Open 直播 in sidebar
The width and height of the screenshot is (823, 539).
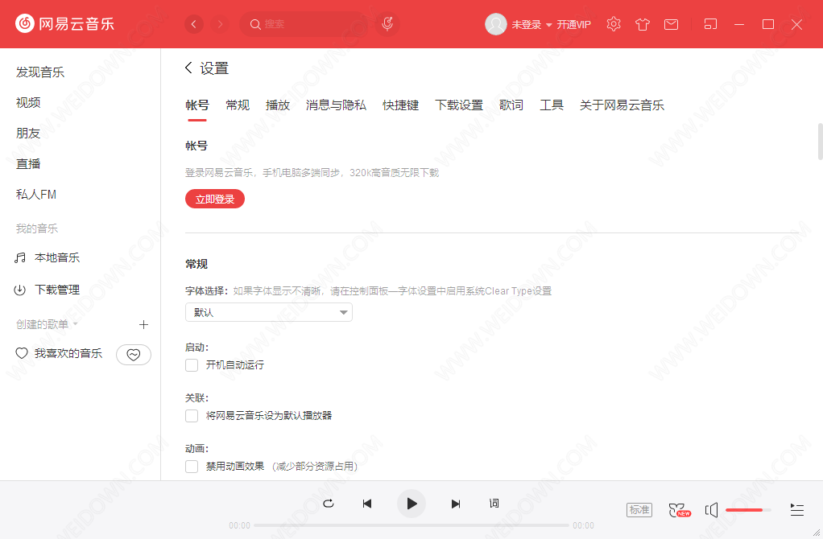28,164
